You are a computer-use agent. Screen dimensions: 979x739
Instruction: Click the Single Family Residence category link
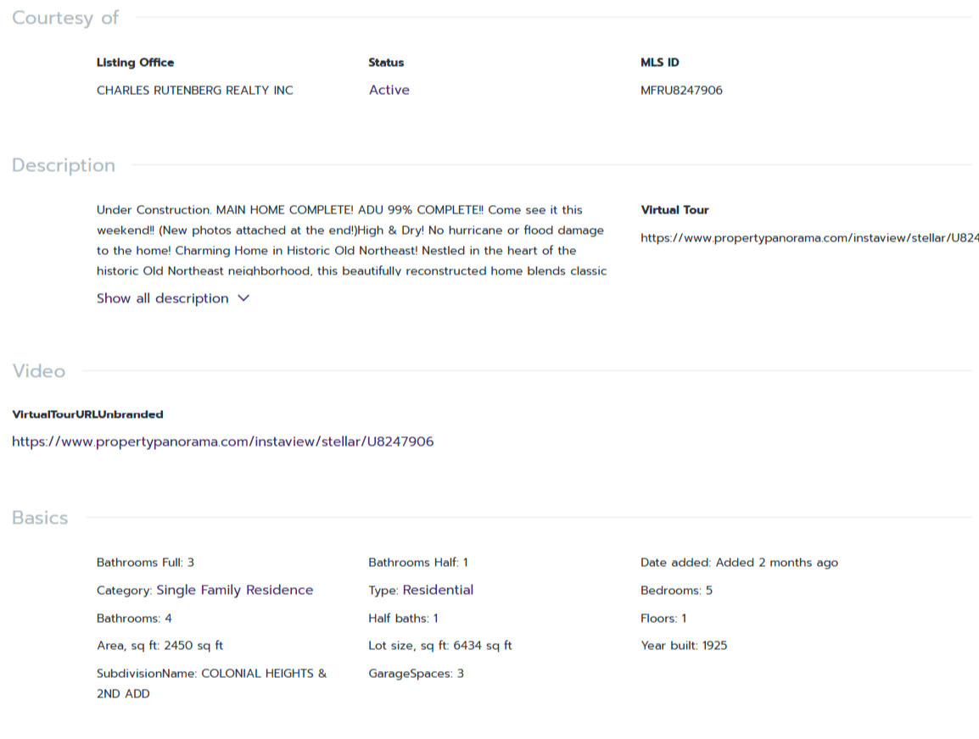click(234, 590)
